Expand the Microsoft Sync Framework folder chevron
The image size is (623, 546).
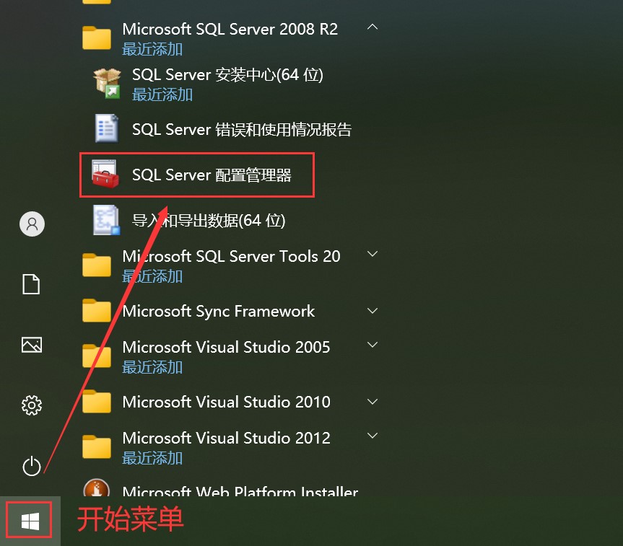(x=373, y=311)
